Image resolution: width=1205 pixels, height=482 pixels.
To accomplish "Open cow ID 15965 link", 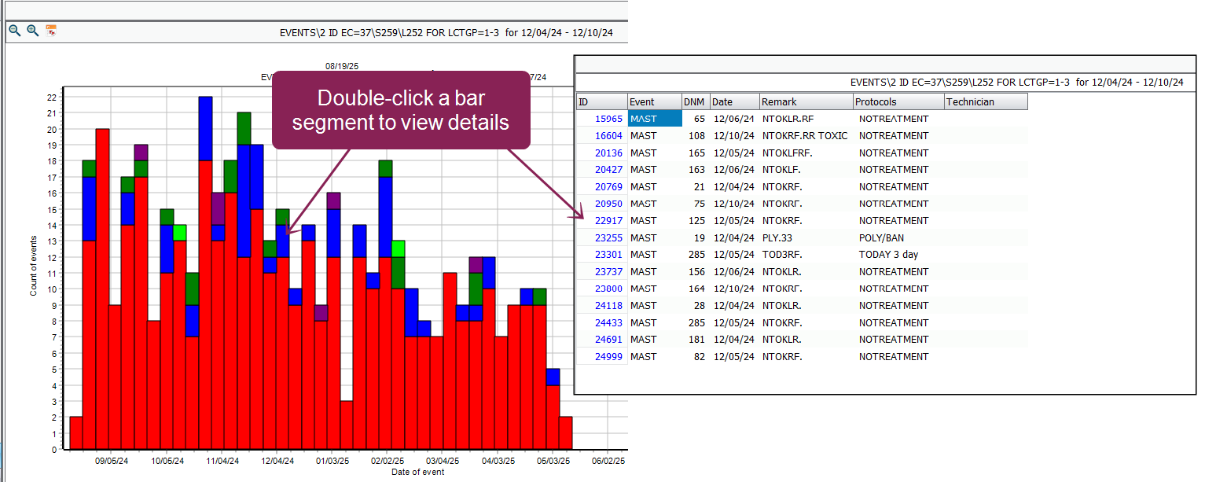I will 608,119.
